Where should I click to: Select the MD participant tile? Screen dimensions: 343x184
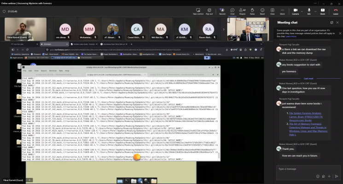65,29
